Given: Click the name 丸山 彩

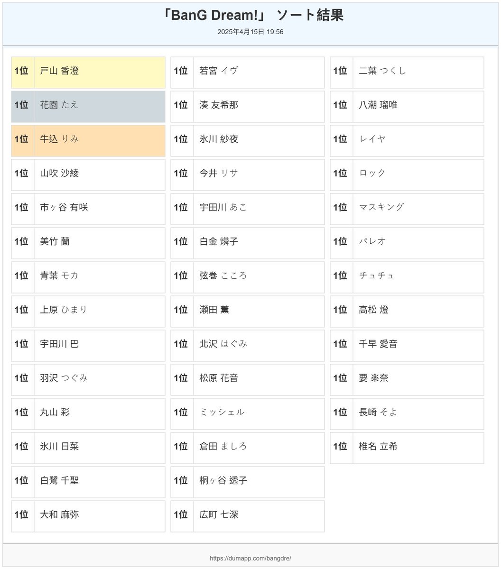Looking at the screenshot, I should [55, 412].
